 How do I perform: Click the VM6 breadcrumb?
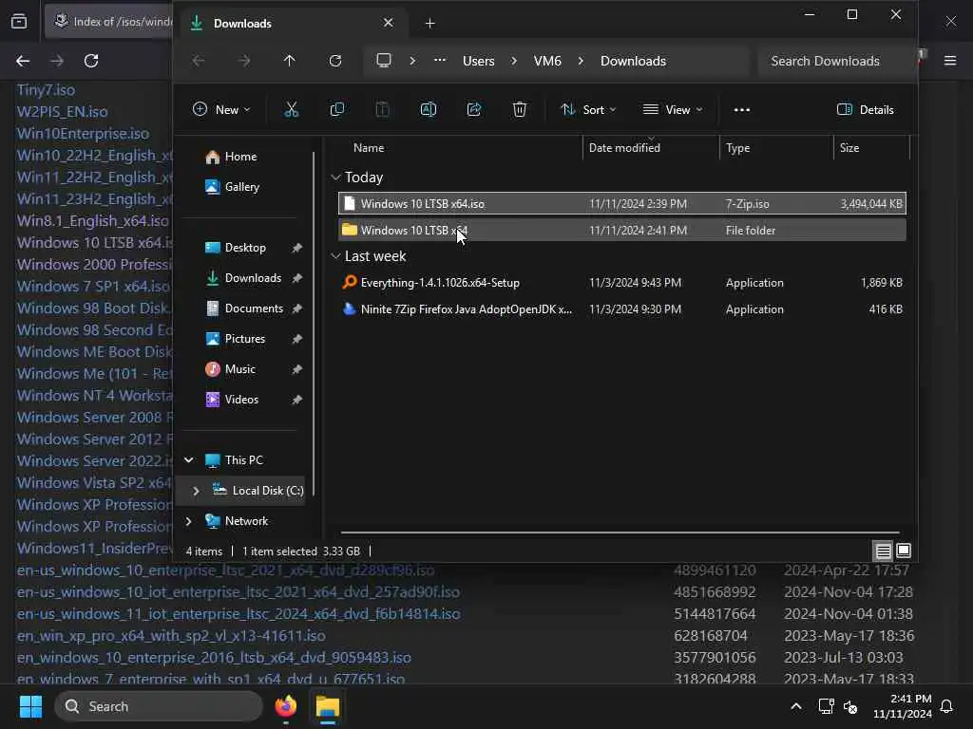(547, 61)
